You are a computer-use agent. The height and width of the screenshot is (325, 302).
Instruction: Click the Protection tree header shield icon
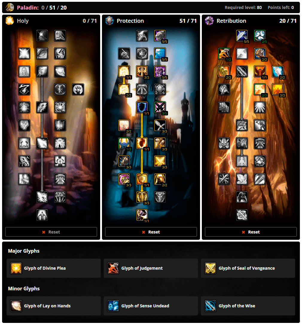coord(109,21)
